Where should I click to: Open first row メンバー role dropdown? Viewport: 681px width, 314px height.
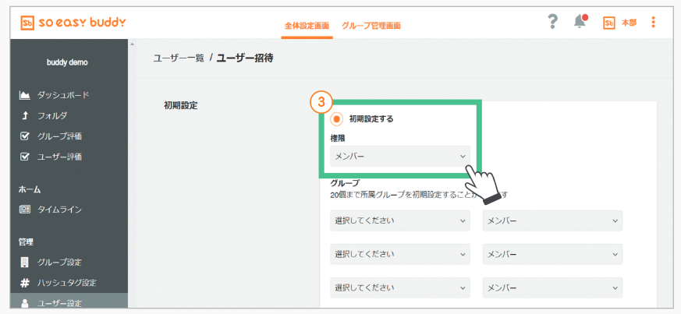552,221
